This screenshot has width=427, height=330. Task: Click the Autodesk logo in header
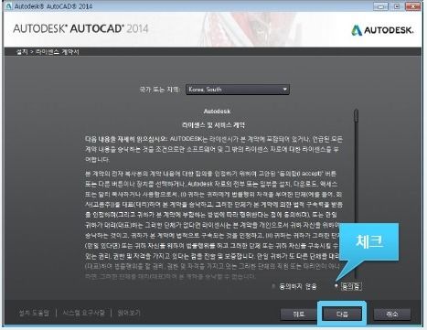click(382, 30)
